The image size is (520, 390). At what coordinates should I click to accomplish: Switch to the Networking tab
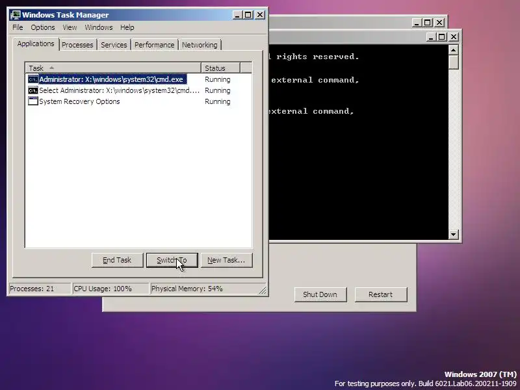click(x=200, y=45)
